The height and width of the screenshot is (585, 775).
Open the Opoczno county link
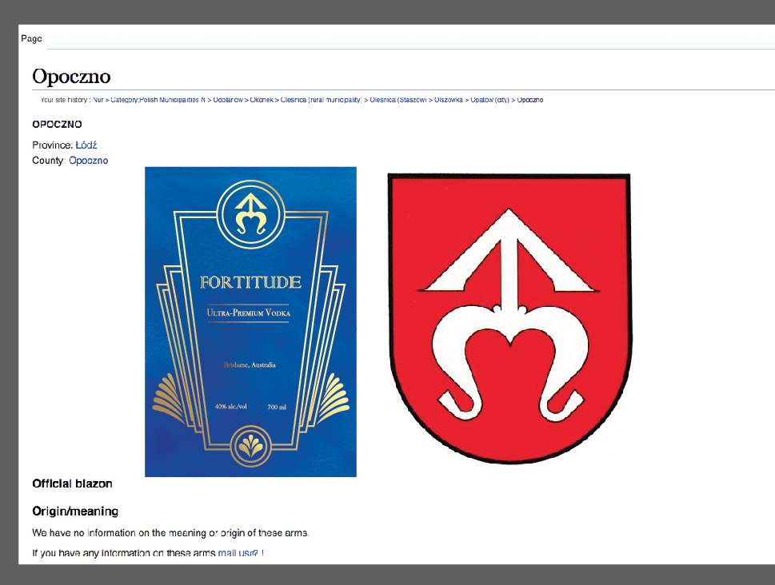[88, 161]
